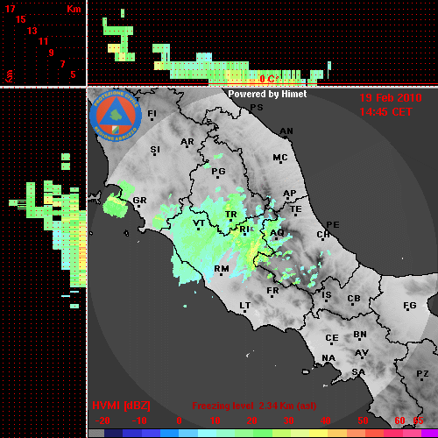Click the 15 altitude label
Screen dimensions: 438x438
[x=21, y=19]
